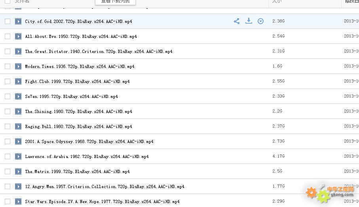Tick checkbox for Se7en.1995
The image size is (359, 207).
(8, 96)
